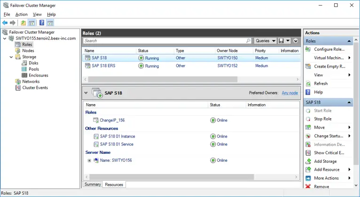Click the magnifier icon in the search box
This screenshot has height=197, width=360.
[248, 41]
